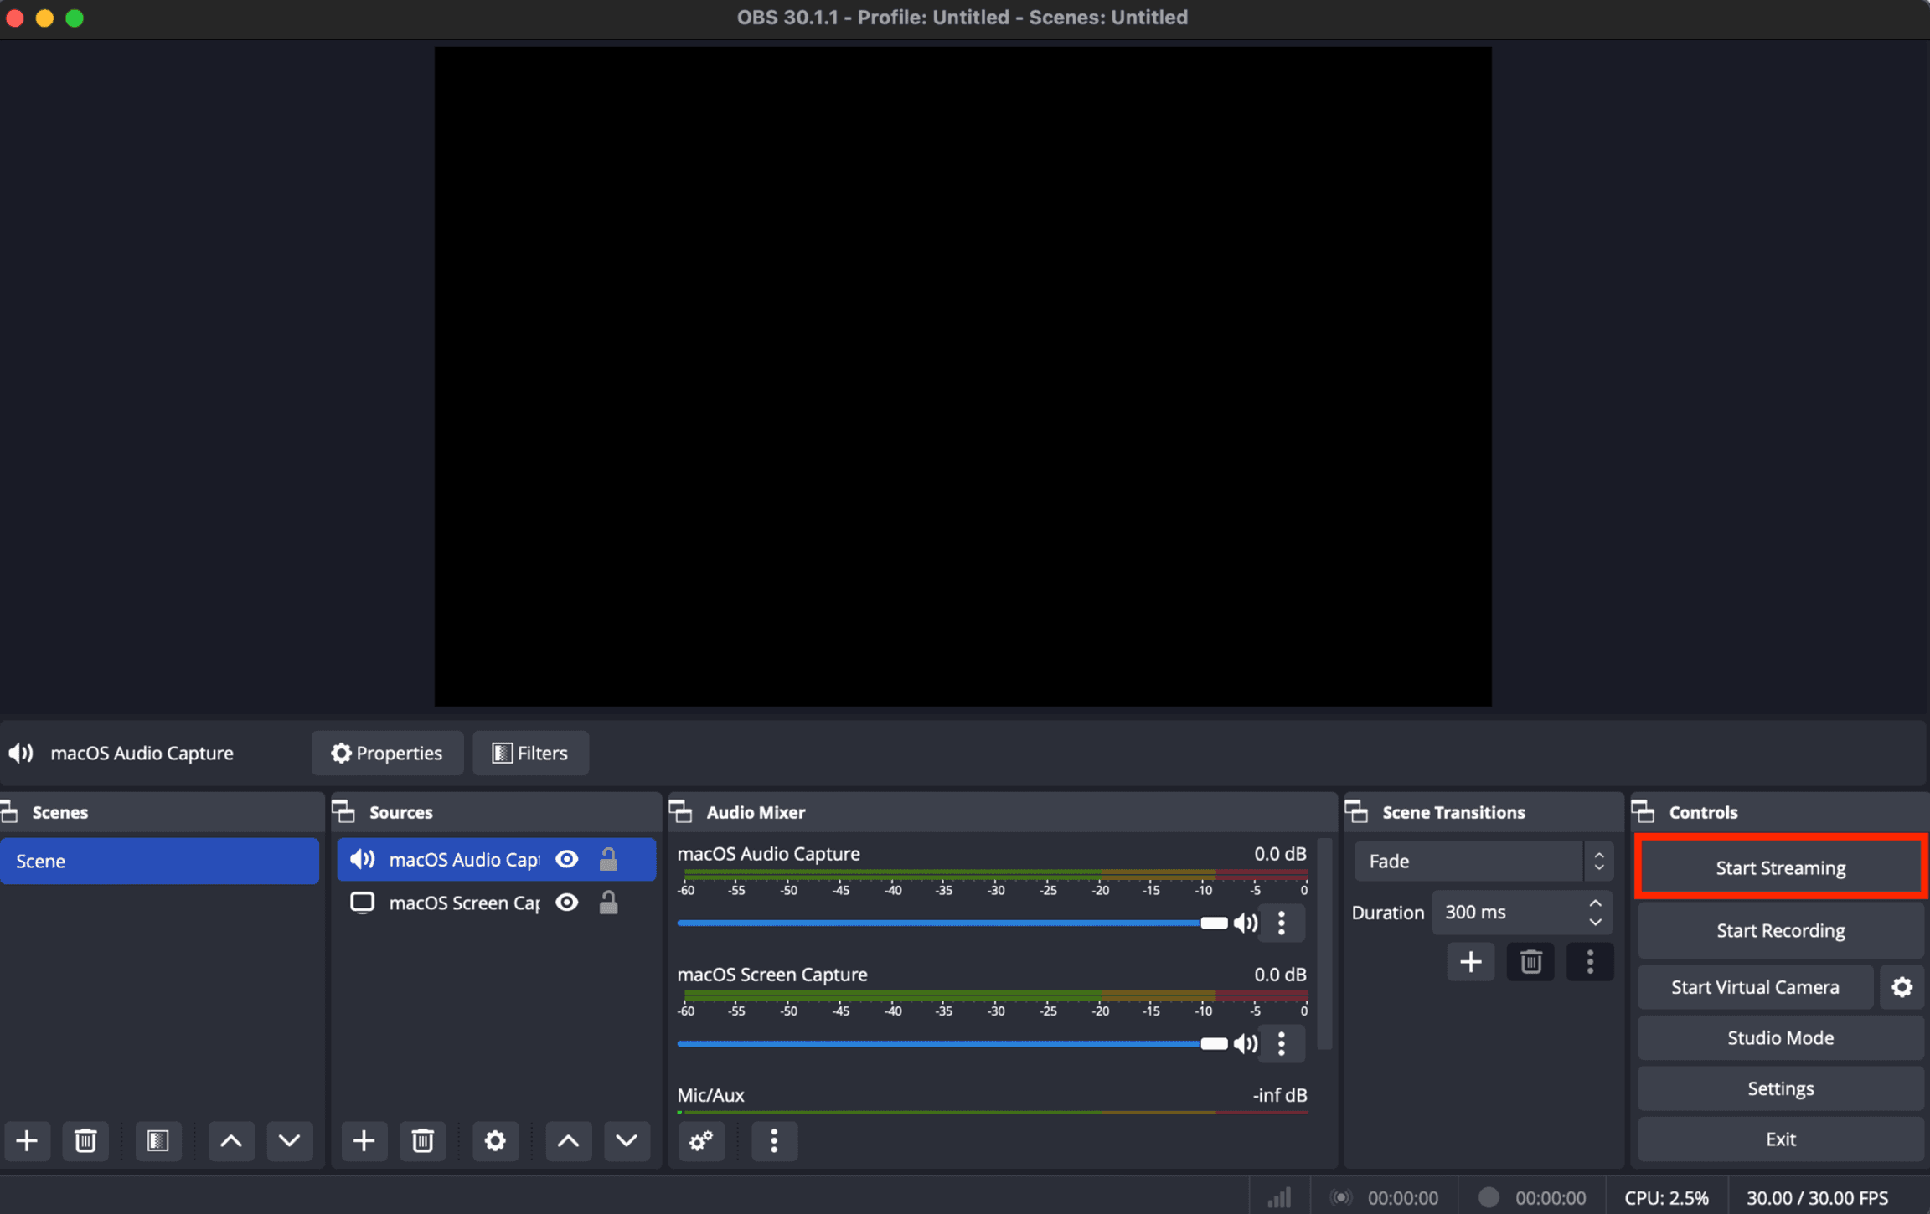Select the Scene item in Scenes list
The width and height of the screenshot is (1930, 1214).
(x=159, y=861)
